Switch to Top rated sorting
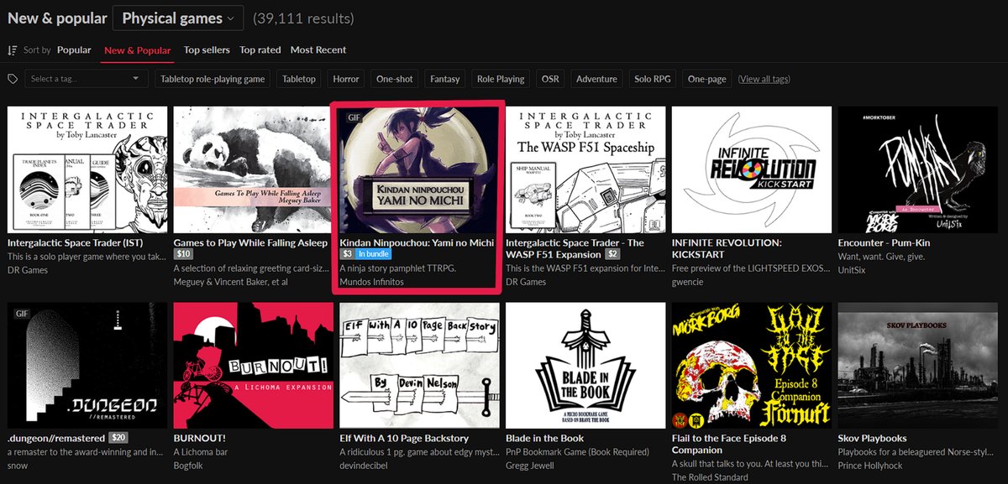The width and height of the screenshot is (1008, 484). click(x=260, y=50)
